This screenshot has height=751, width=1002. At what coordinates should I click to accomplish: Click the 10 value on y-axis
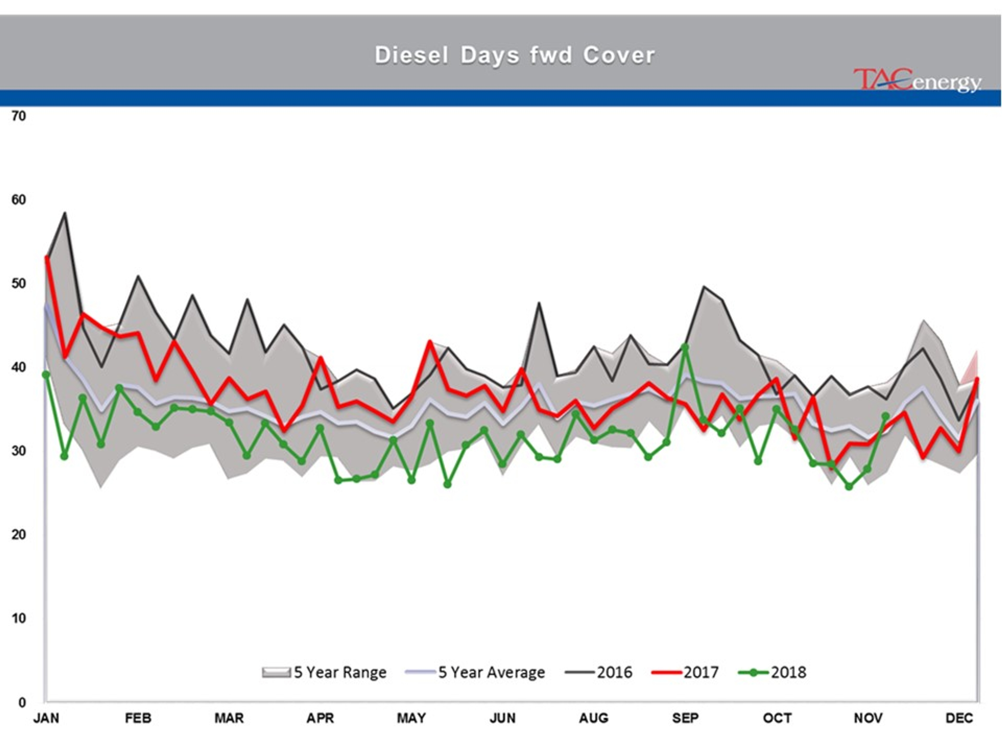(19, 618)
